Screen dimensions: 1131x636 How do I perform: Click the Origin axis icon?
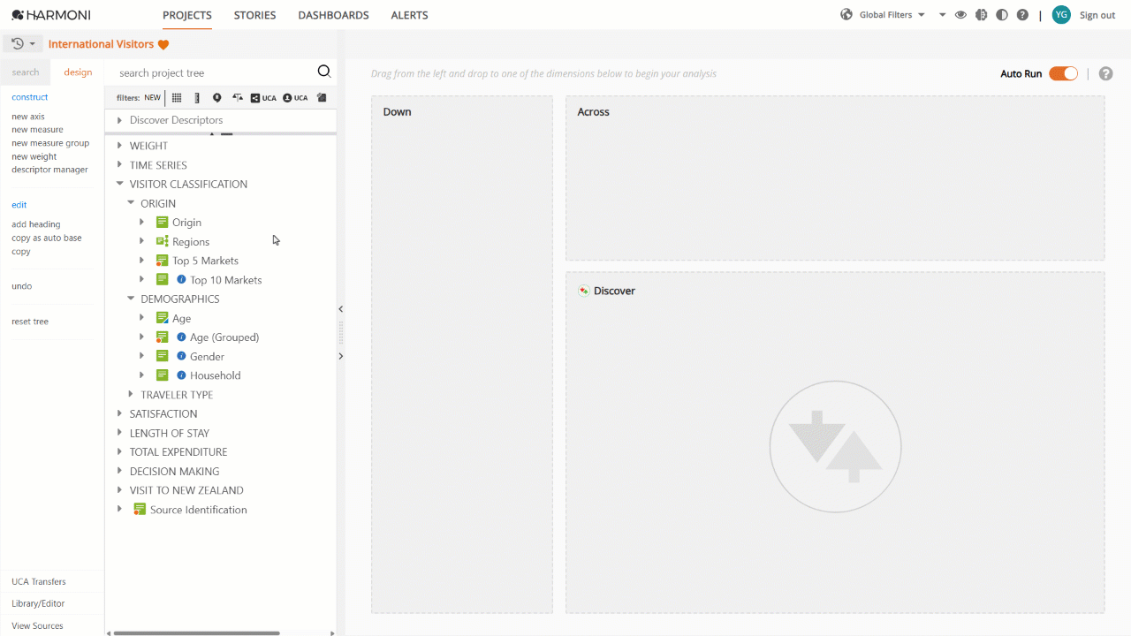tap(162, 223)
